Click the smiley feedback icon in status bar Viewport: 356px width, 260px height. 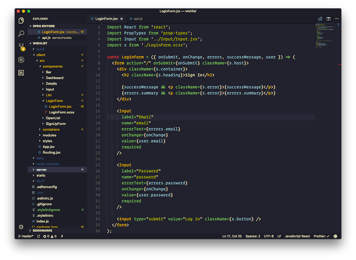click(x=335, y=236)
